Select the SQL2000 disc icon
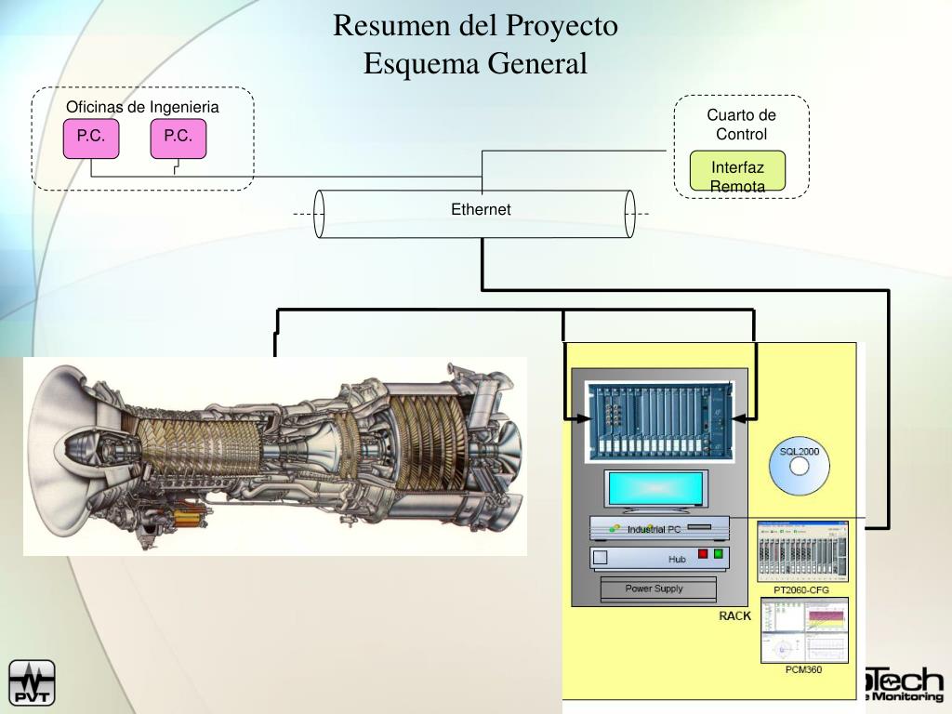This screenshot has height=714, width=952. tap(799, 467)
